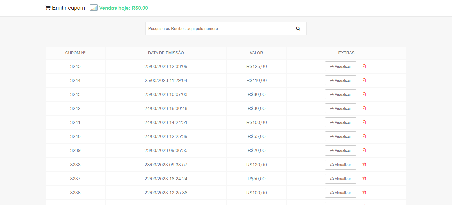This screenshot has height=205, width=452.
Task: Visualizar coupon 3245
Action: [340, 66]
